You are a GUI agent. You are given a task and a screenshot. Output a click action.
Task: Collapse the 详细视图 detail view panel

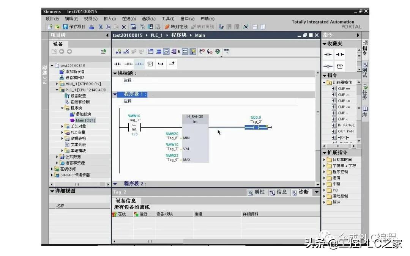click(x=52, y=191)
